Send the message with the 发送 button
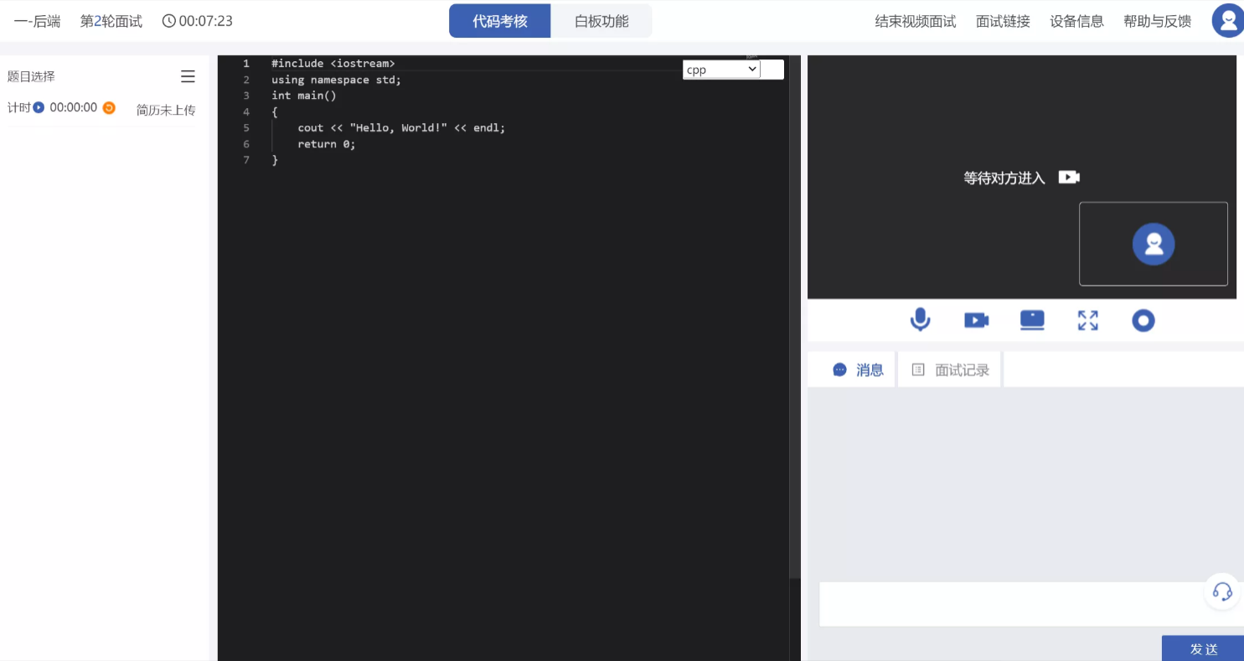The width and height of the screenshot is (1244, 661). (x=1203, y=648)
